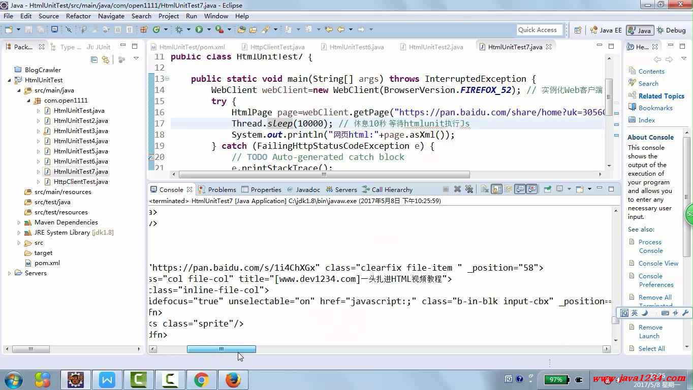
Task: Open the Process Console help link
Action: tap(651, 246)
